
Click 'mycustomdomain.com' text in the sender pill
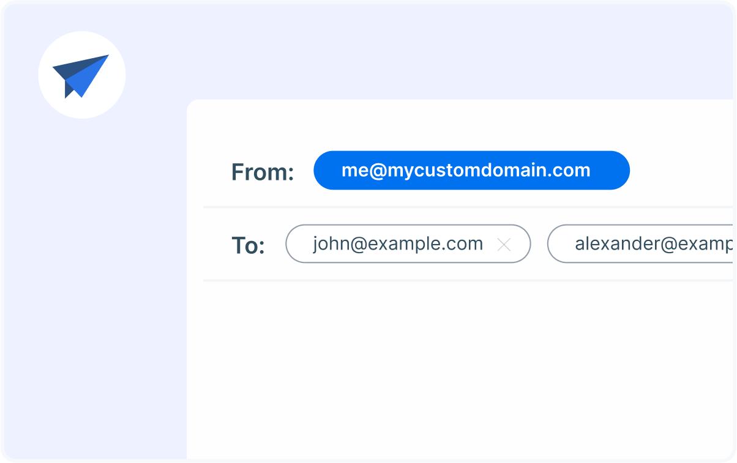pyautogui.click(x=488, y=170)
